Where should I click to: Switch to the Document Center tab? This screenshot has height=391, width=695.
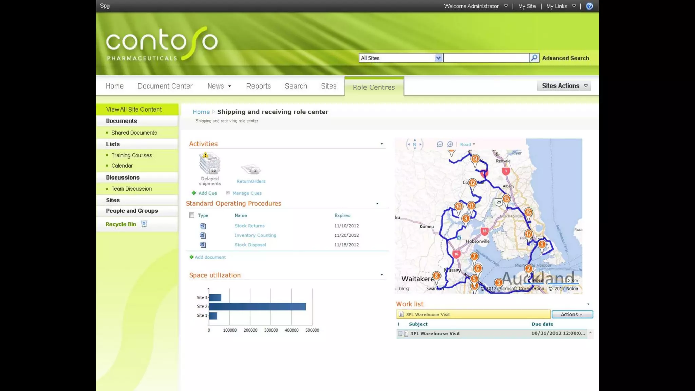(x=165, y=86)
